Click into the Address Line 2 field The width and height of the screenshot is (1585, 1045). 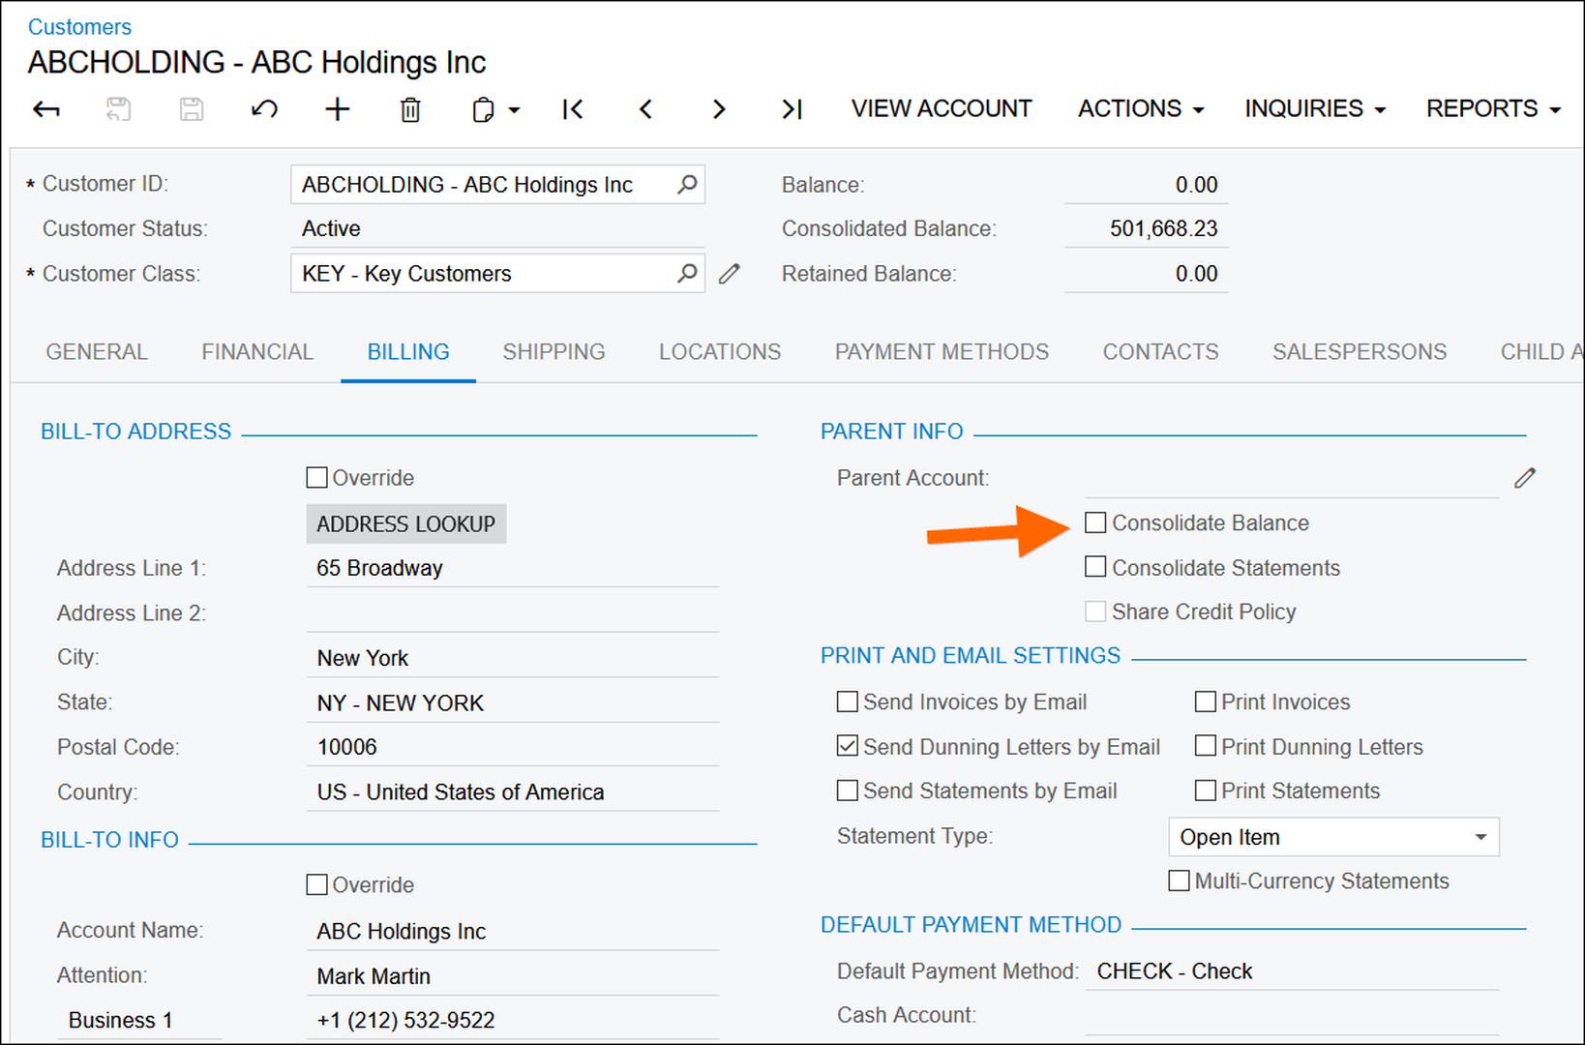(x=513, y=613)
